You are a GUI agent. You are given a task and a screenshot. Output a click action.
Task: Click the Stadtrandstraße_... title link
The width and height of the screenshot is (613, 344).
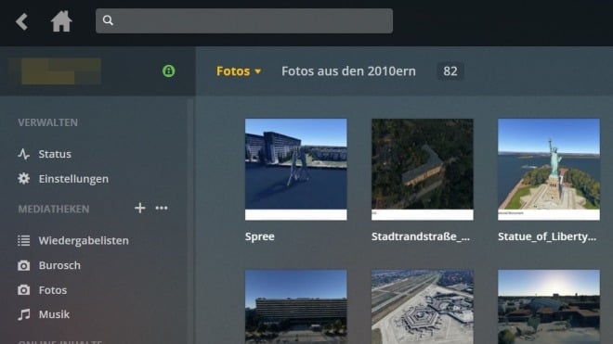tap(421, 236)
